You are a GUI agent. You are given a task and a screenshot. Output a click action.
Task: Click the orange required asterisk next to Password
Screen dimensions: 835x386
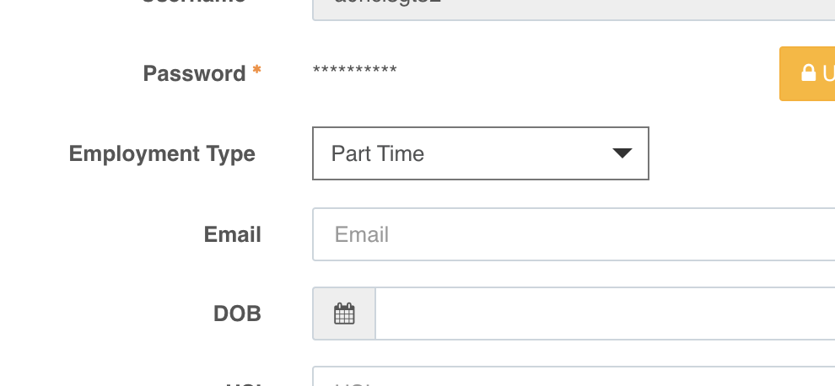pos(256,70)
